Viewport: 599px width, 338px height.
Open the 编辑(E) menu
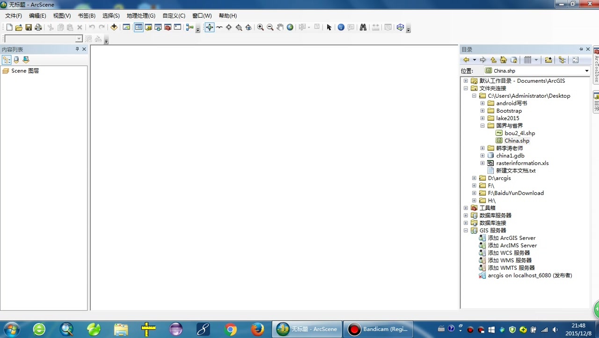point(37,16)
